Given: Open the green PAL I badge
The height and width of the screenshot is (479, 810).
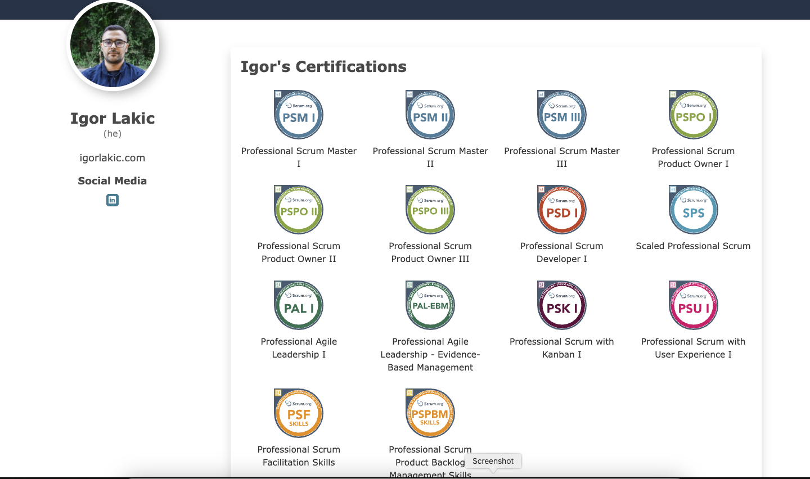Looking at the screenshot, I should pyautogui.click(x=299, y=305).
